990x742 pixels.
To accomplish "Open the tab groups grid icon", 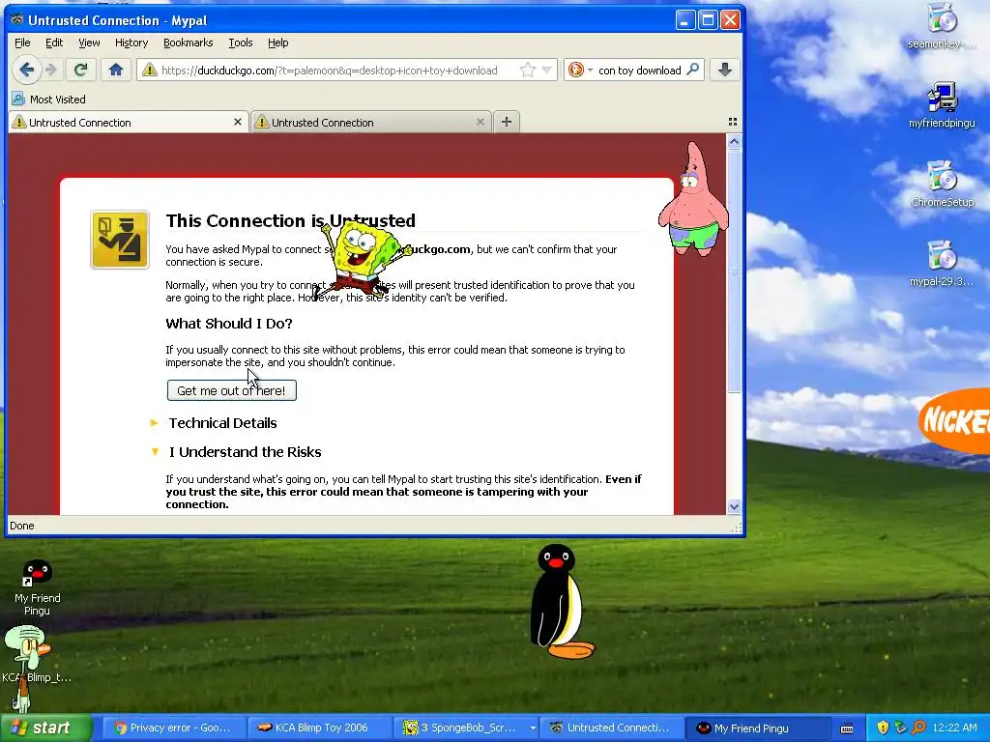I will coord(733,122).
